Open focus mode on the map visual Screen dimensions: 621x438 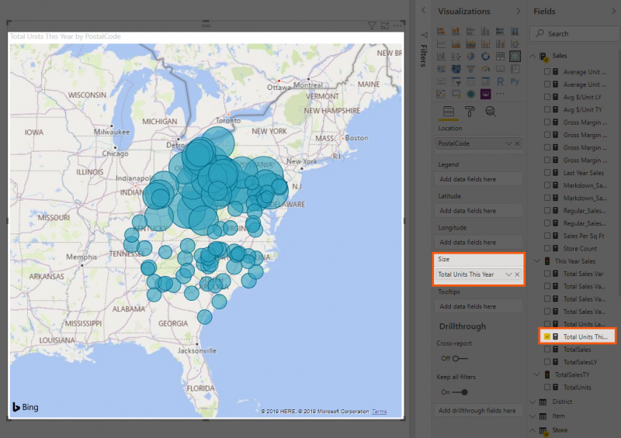point(384,26)
